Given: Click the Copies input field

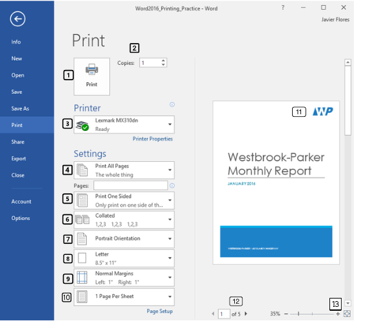Looking at the screenshot, I should coord(150,63).
